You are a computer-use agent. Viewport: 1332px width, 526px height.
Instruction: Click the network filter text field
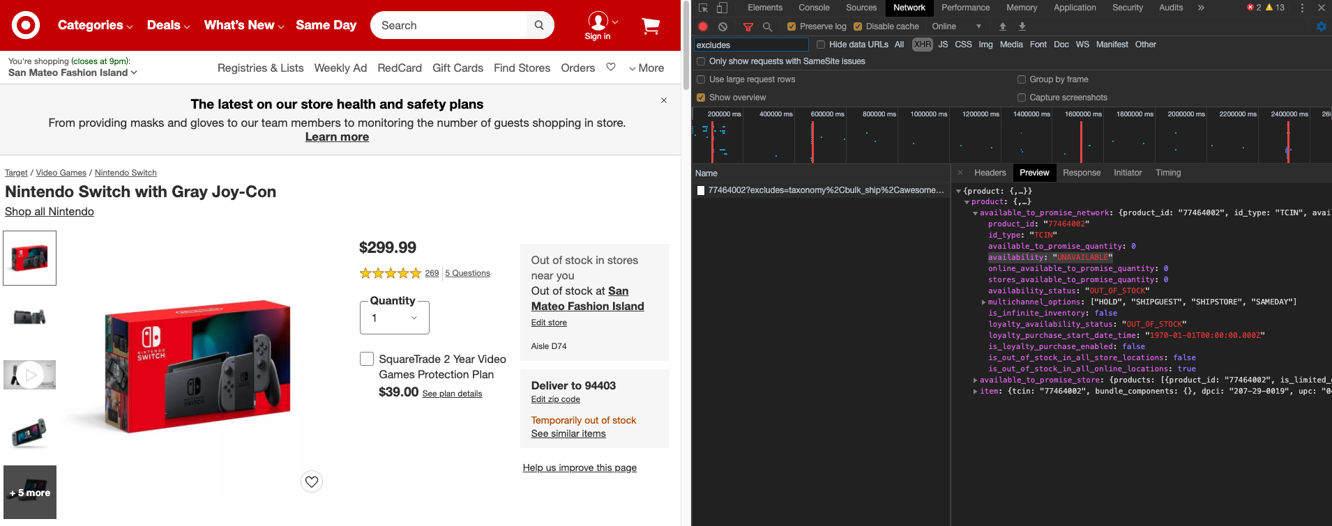click(x=751, y=45)
